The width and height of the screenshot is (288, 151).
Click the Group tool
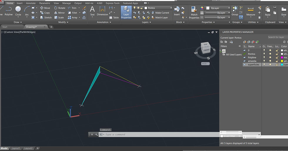pyautogui.click(x=235, y=11)
